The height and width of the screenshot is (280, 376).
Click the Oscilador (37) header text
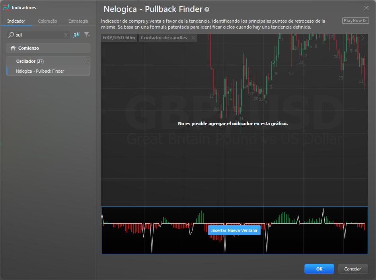pos(30,61)
